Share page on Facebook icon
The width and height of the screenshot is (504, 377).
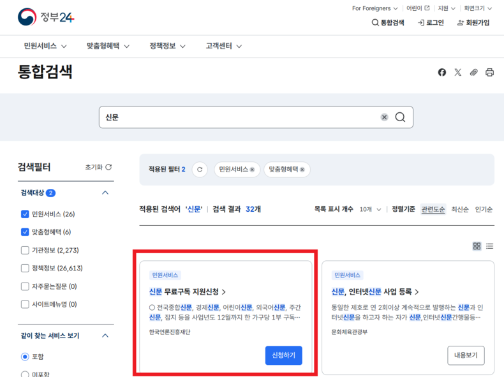(x=442, y=73)
